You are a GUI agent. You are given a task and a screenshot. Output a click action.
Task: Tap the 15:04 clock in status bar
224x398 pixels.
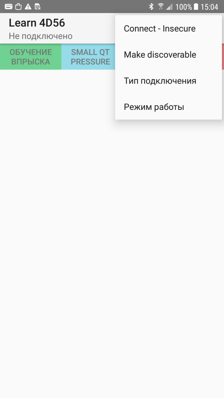tap(209, 7)
